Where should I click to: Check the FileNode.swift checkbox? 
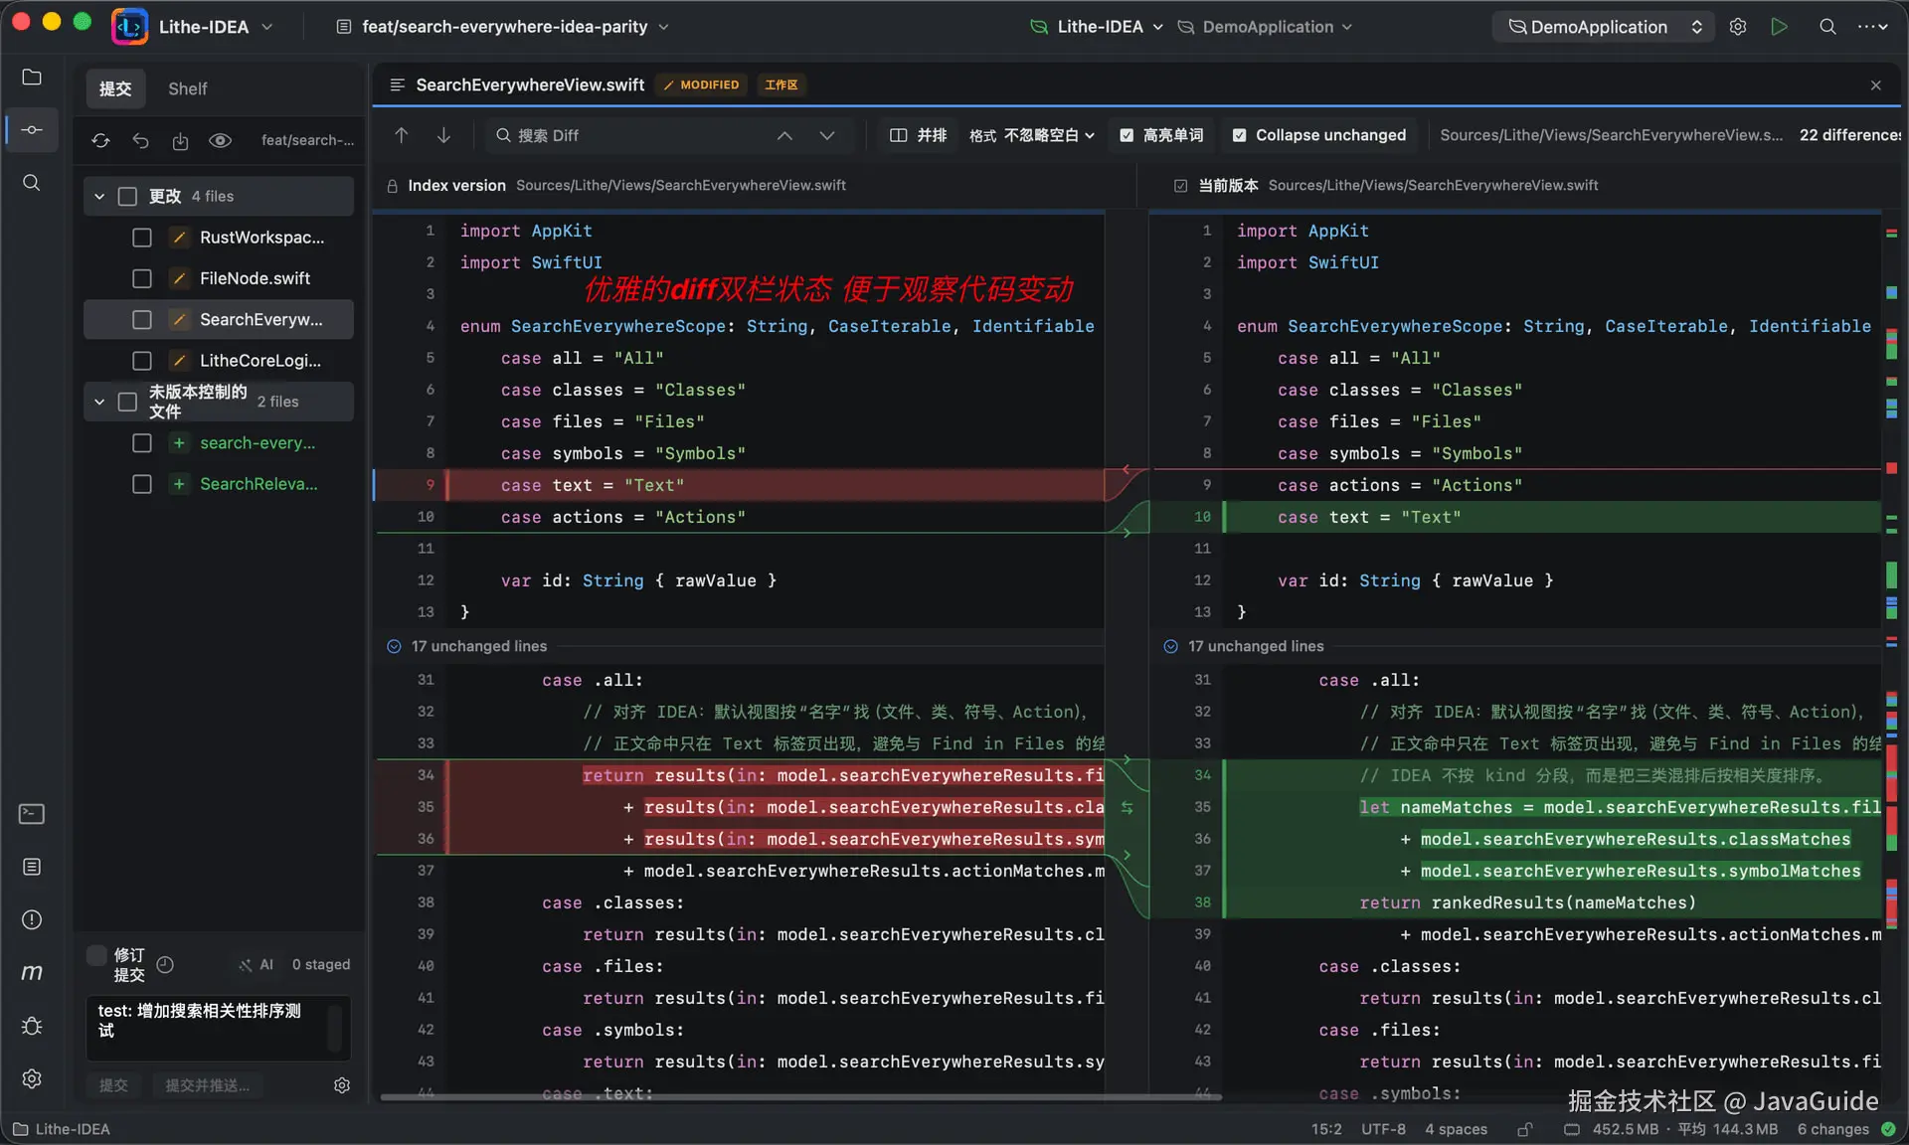pos(142,278)
